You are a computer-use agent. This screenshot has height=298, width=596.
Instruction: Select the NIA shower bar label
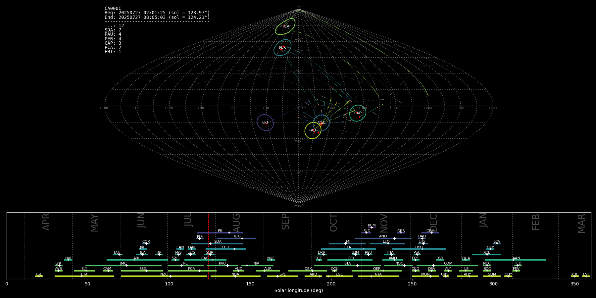click(x=256, y=264)
